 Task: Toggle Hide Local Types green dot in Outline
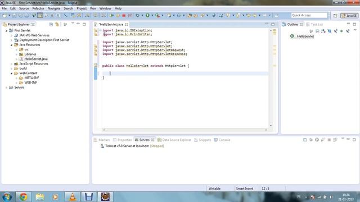(341, 31)
